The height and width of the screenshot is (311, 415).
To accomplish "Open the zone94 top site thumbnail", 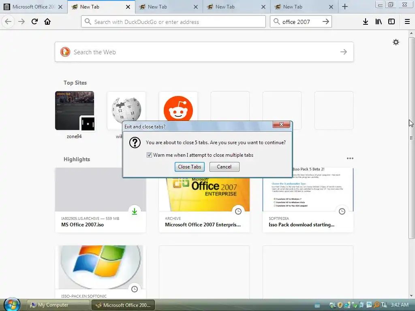I will [75, 111].
